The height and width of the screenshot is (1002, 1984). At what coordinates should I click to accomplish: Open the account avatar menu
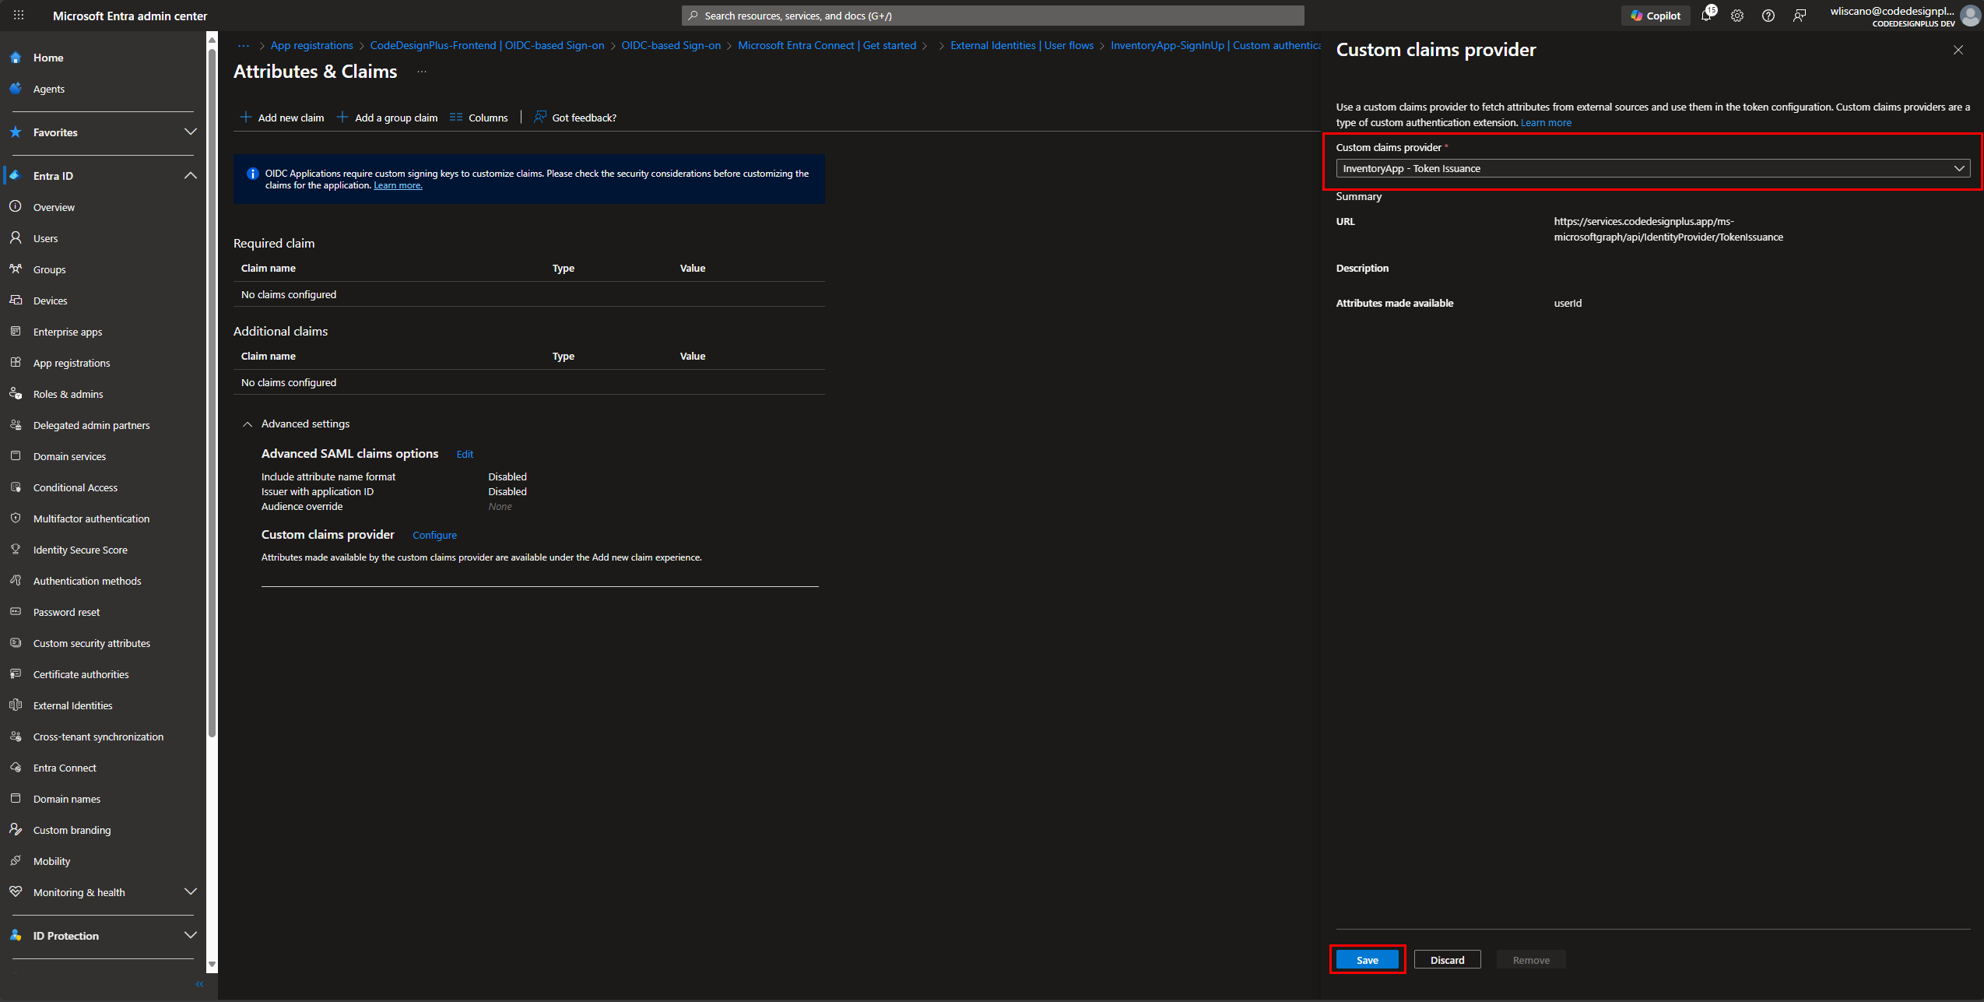pos(1970,16)
